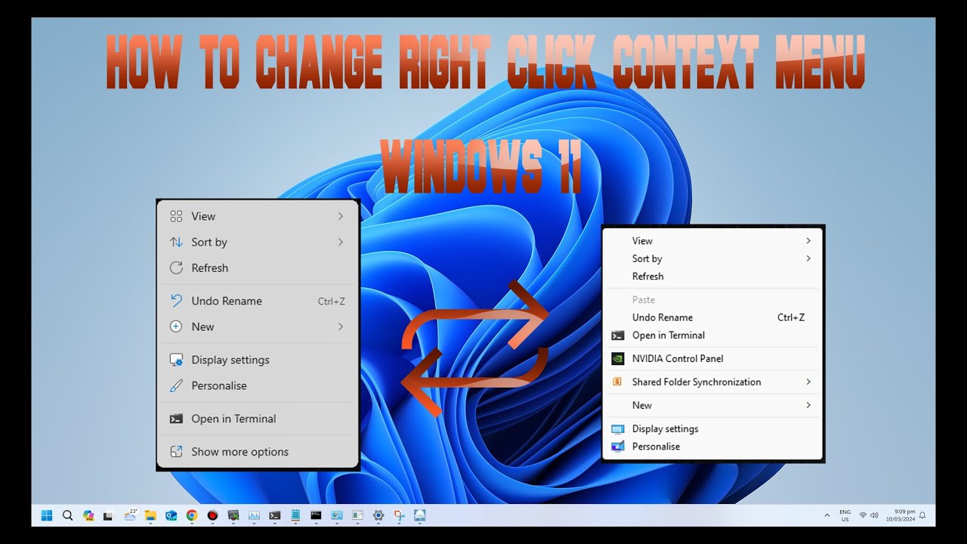The height and width of the screenshot is (544, 967).
Task: Launch the Snipping Tool from the taskbar
Action: click(x=399, y=515)
